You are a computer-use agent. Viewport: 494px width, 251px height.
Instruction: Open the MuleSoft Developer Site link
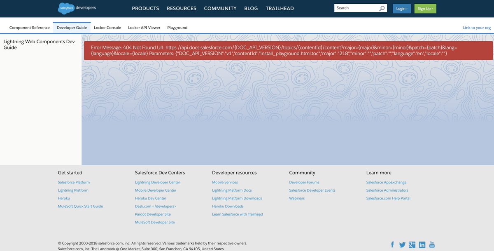(x=155, y=222)
